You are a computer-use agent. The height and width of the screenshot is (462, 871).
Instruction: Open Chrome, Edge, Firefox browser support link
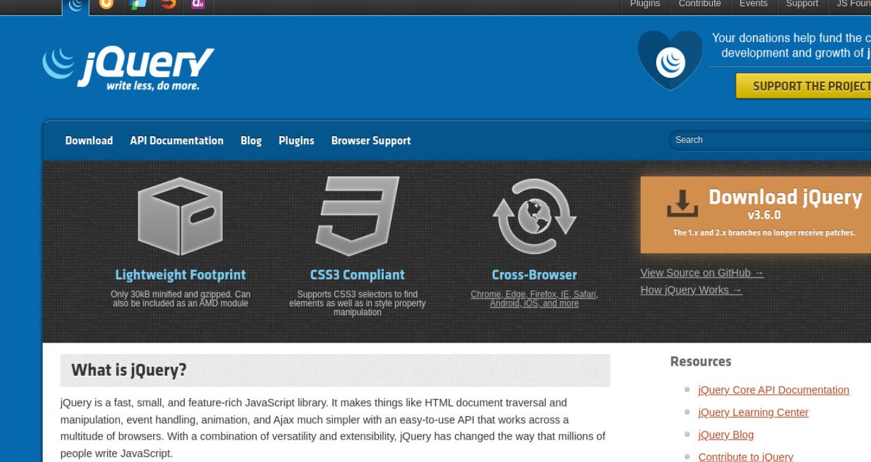tap(534, 299)
